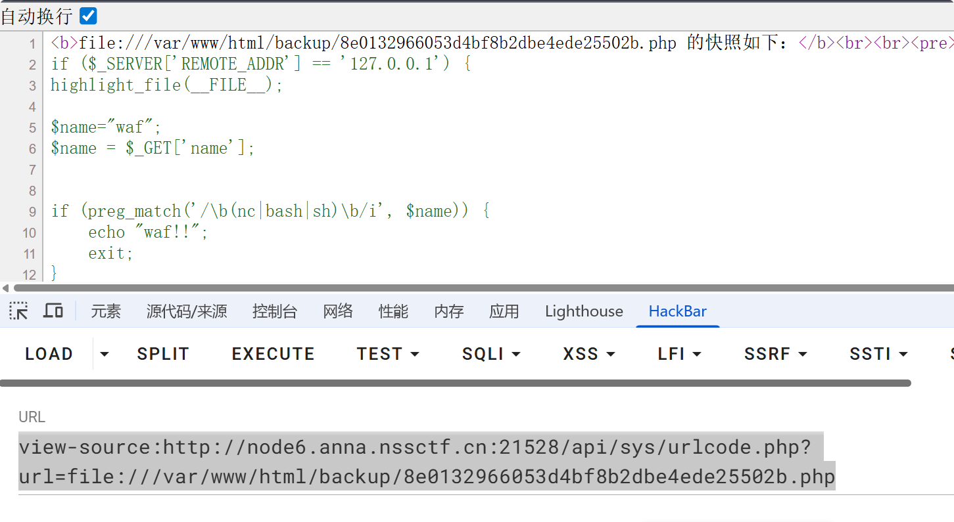Open the 网络 network tab
Screen dimensions: 954x522
point(338,311)
